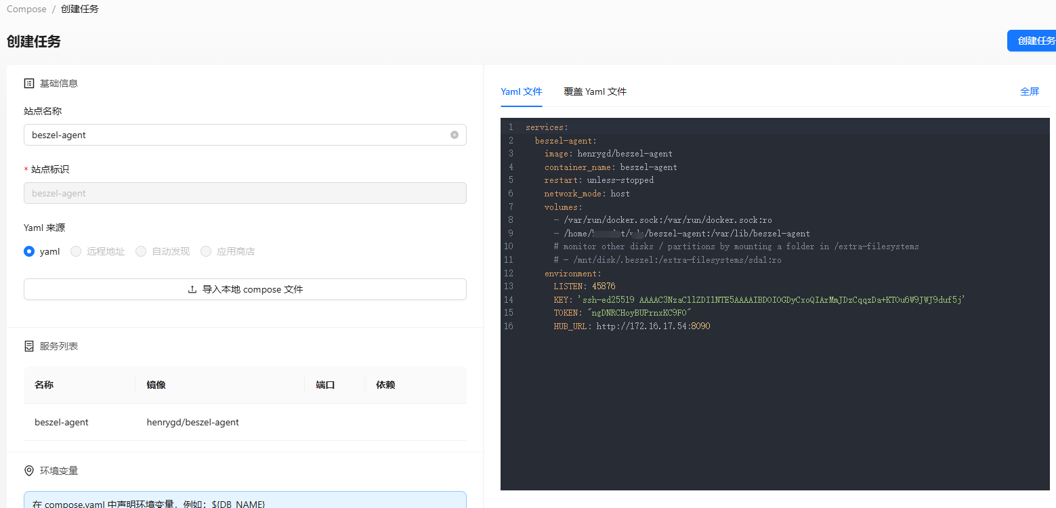Focus the 站点名称 input with beszel-agent
This screenshot has width=1056, height=508.
point(245,135)
